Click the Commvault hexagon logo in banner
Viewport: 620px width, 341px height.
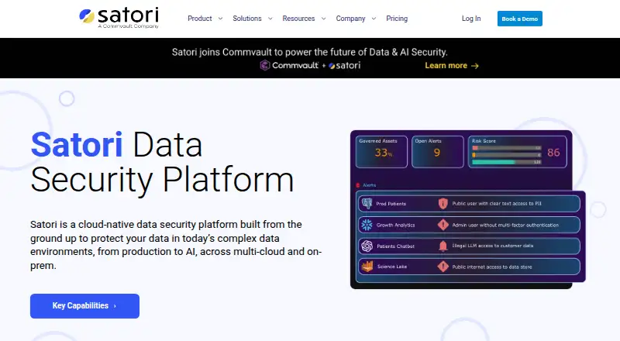pos(264,65)
